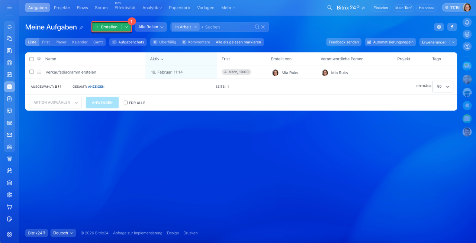Click Feedback senden button
Image resolution: width=476 pixels, height=243 pixels.
pyautogui.click(x=344, y=42)
